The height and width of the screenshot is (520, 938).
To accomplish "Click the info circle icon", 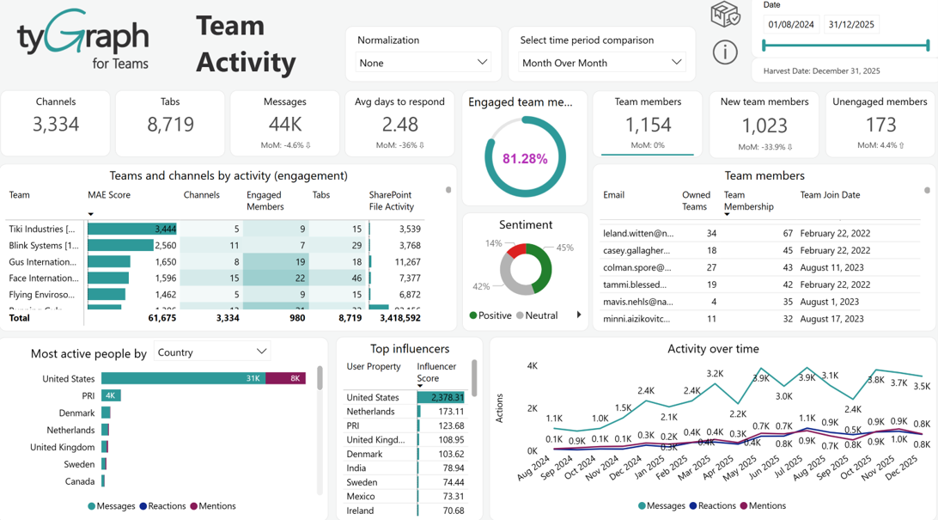I will click(724, 52).
